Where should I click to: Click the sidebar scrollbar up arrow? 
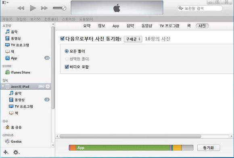pyautogui.click(x=53, y=24)
